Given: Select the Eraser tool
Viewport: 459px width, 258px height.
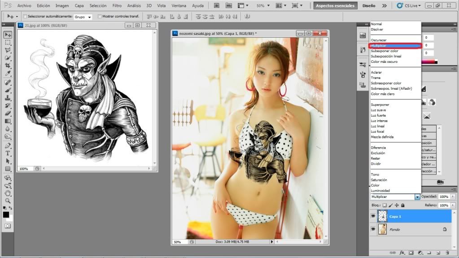Looking at the screenshot, I should pyautogui.click(x=8, y=114).
